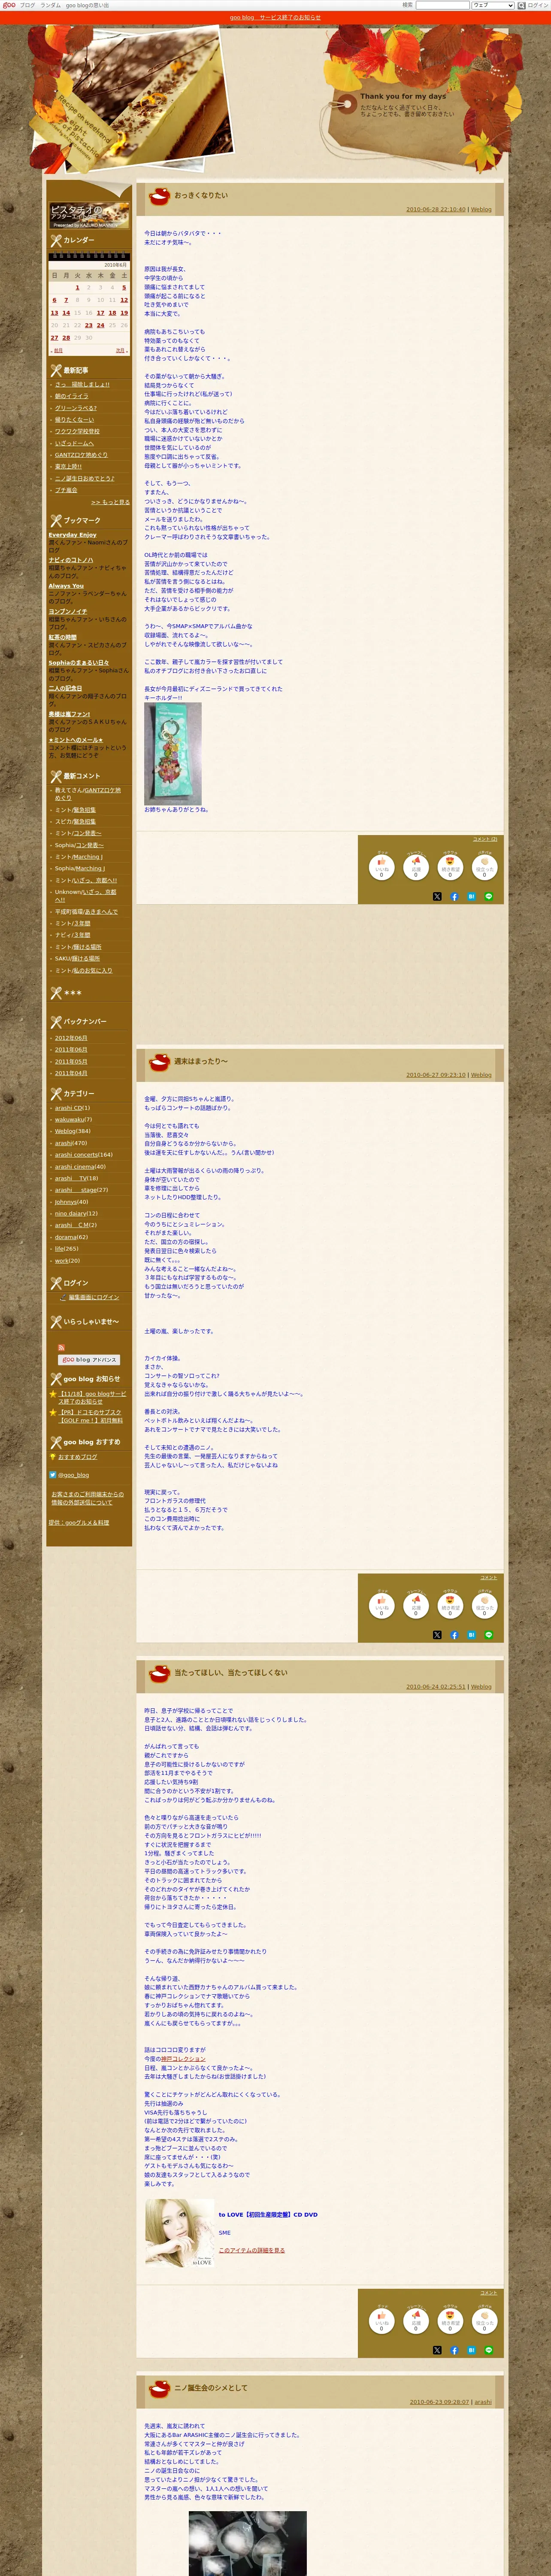The height and width of the screenshot is (2576, 551).
Task: Select calendar date 23
Action: [x=88, y=325]
